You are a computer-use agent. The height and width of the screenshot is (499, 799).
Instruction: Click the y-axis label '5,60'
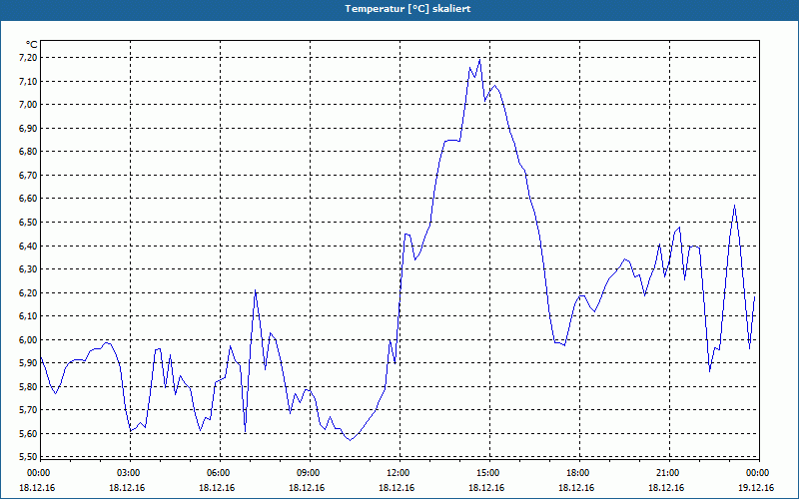coord(29,434)
